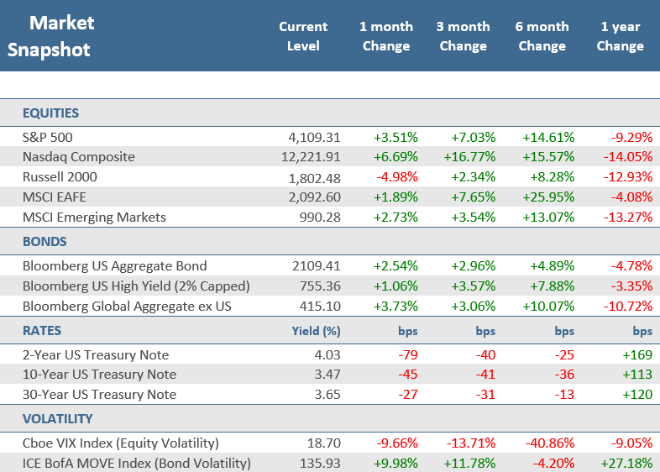Click the EQUITIES section heading

(x=50, y=113)
